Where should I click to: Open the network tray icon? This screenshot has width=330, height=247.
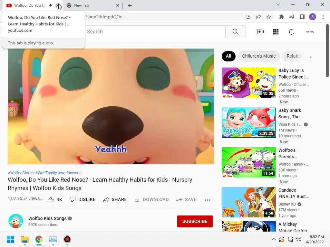[x=291, y=239]
